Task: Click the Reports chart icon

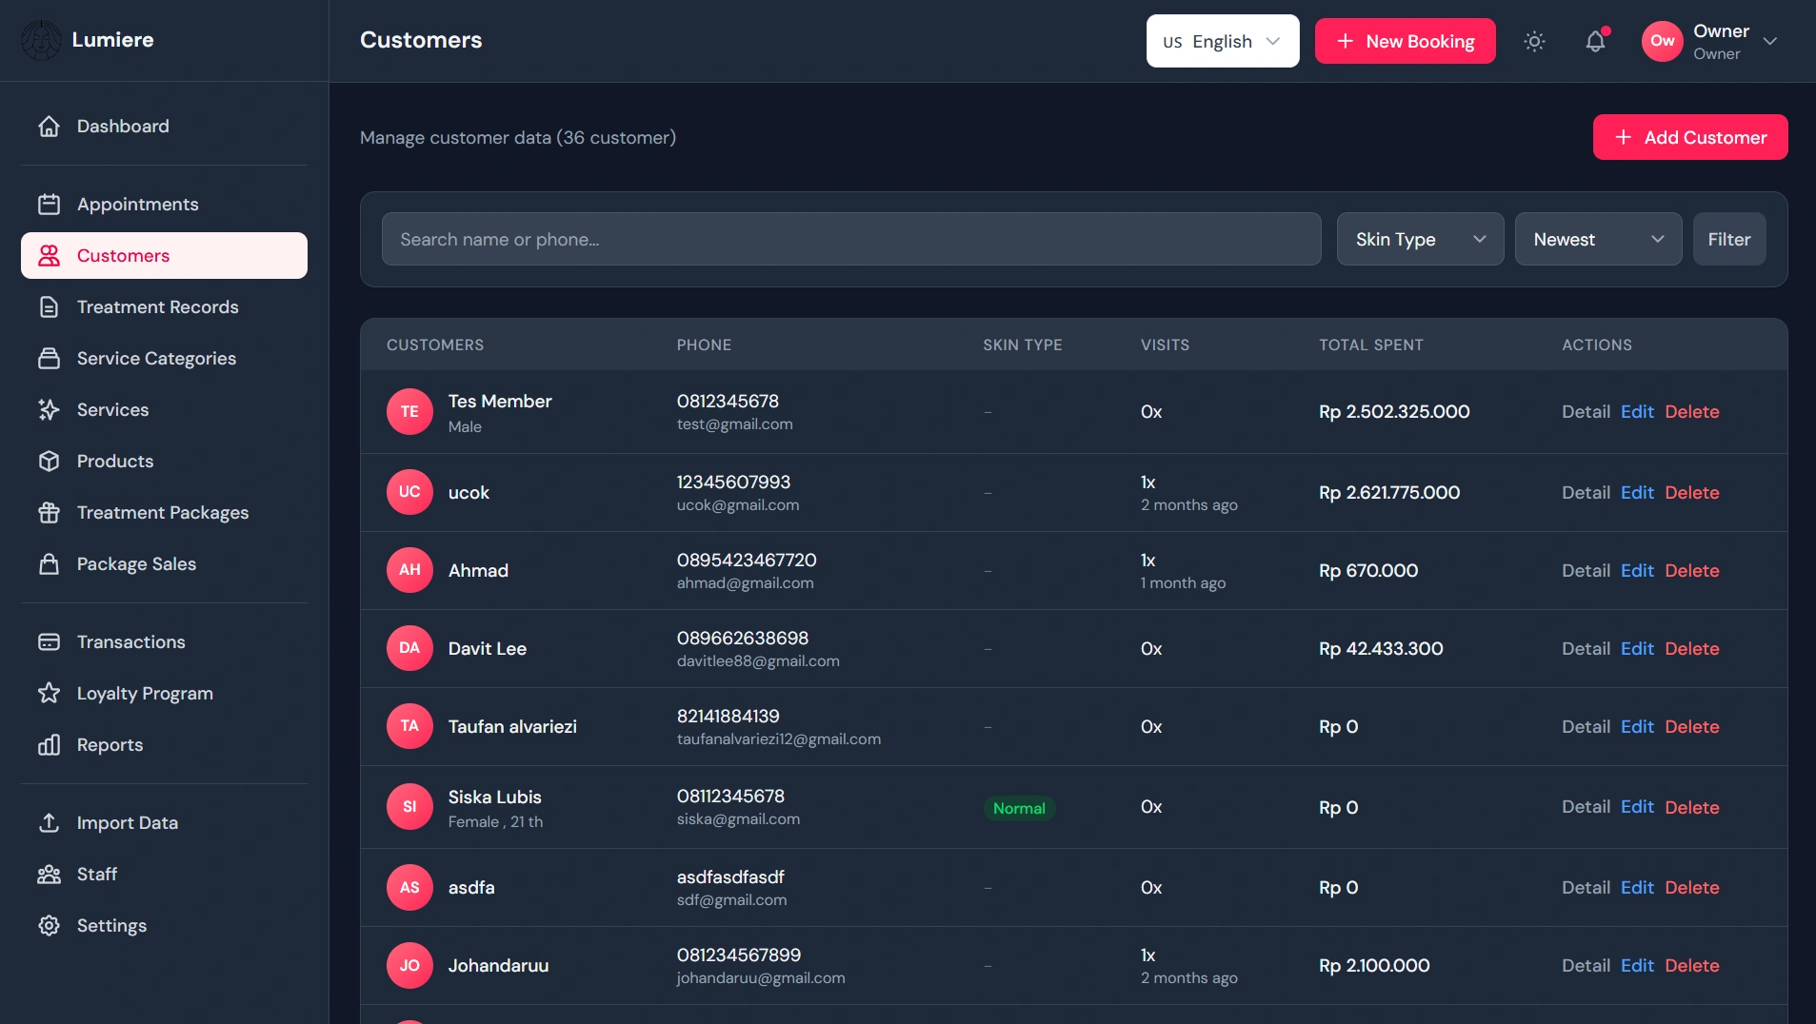Action: (x=50, y=745)
